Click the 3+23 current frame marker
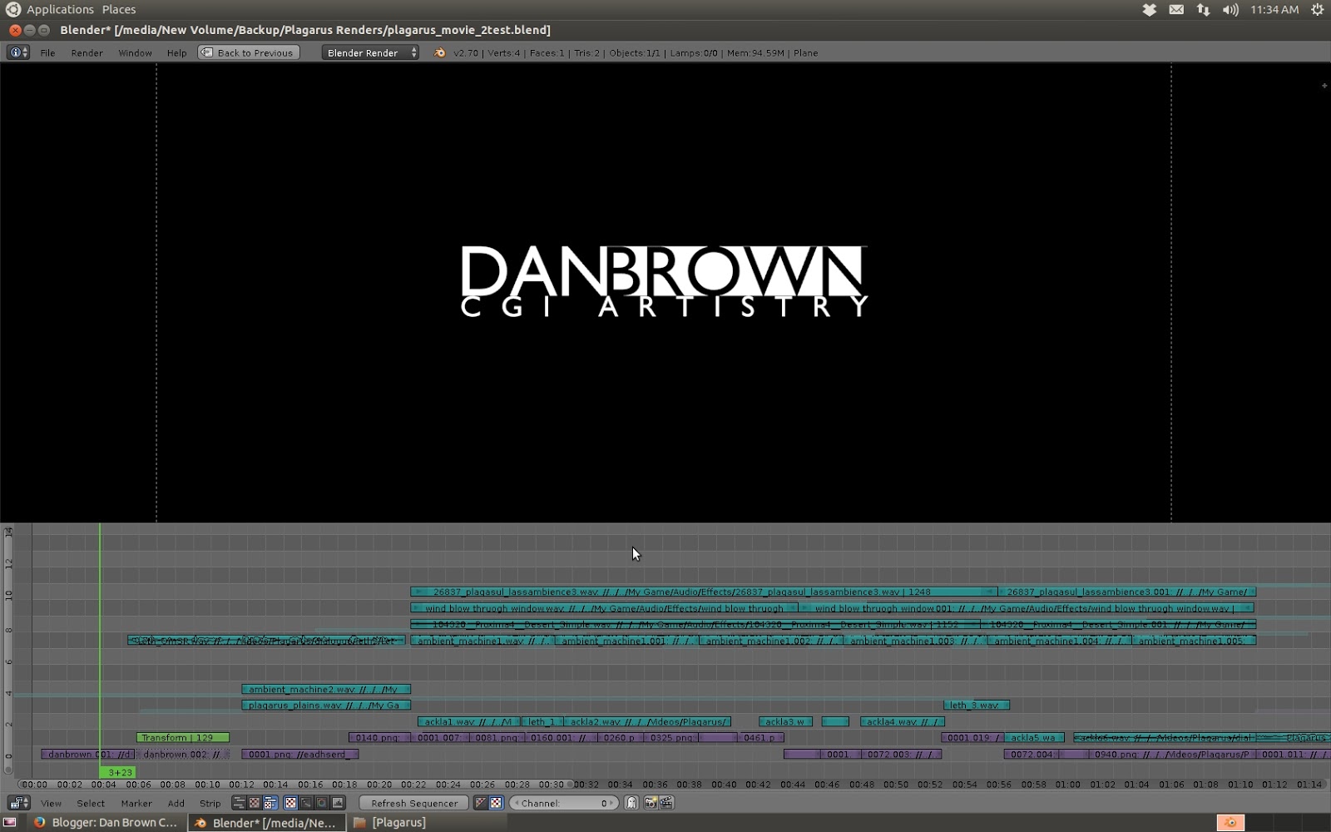 click(x=118, y=772)
